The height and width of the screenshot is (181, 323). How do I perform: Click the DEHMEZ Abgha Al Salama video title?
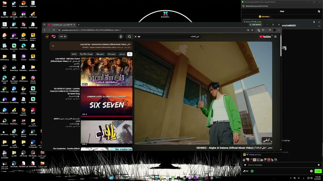tap(234, 148)
